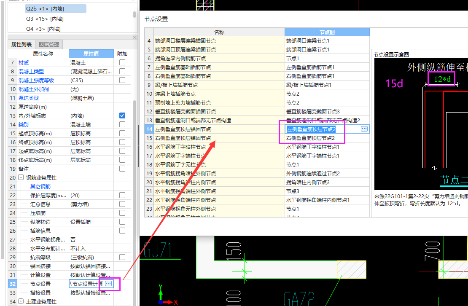
Task: Click cell 水平钢筋丁字暗柱节点1
Action: 327,147
